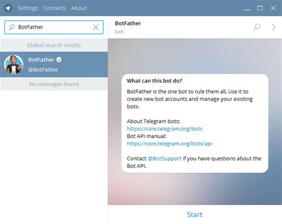Open the Contacts menu
The image size is (282, 224).
(x=54, y=8)
